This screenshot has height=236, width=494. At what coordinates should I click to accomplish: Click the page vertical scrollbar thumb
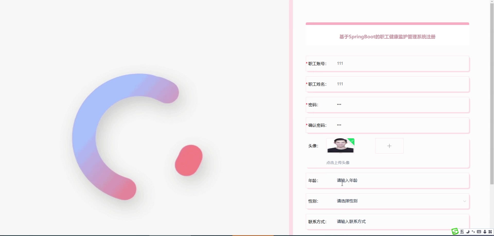492,93
